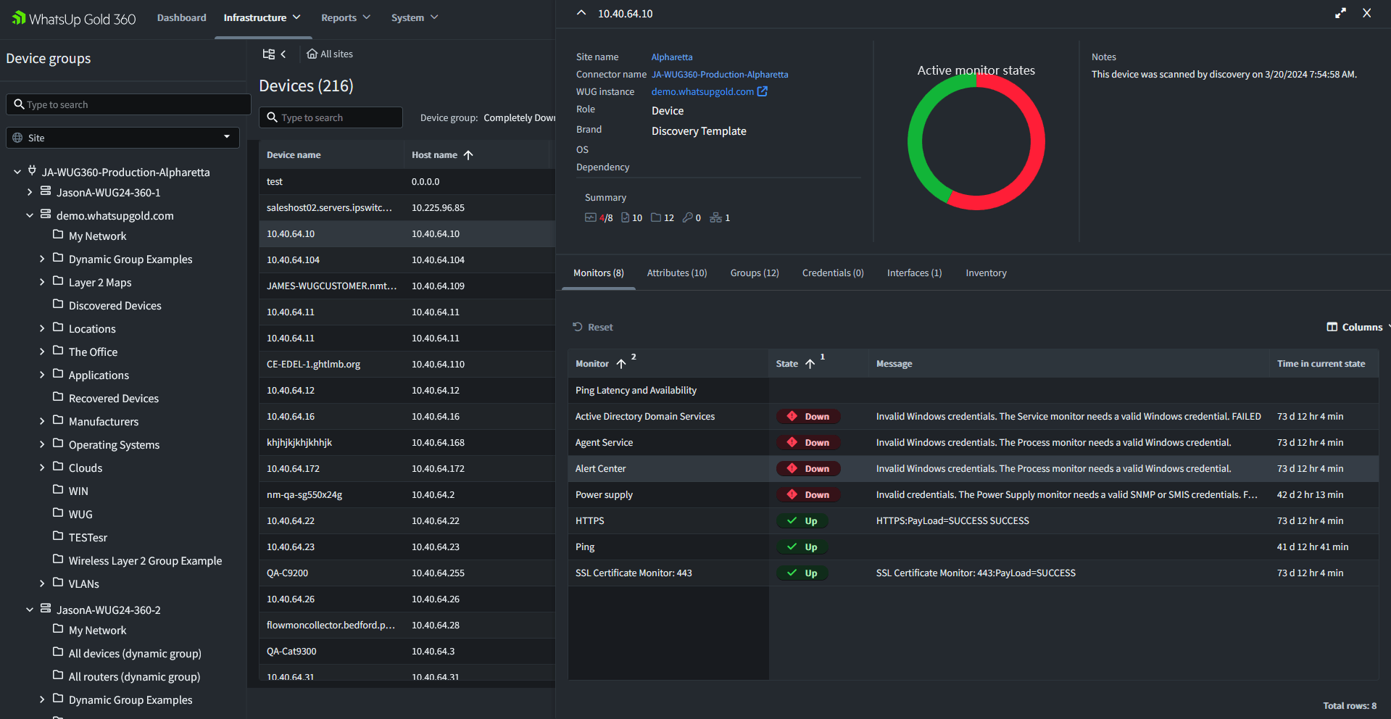Screen dimensions: 1391x719
Task: Collapse details using the up chevron beside 10.40.64.10
Action: (x=581, y=13)
